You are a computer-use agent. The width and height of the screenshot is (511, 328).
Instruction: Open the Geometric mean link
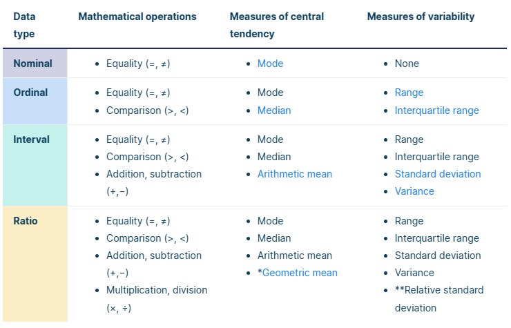point(300,273)
